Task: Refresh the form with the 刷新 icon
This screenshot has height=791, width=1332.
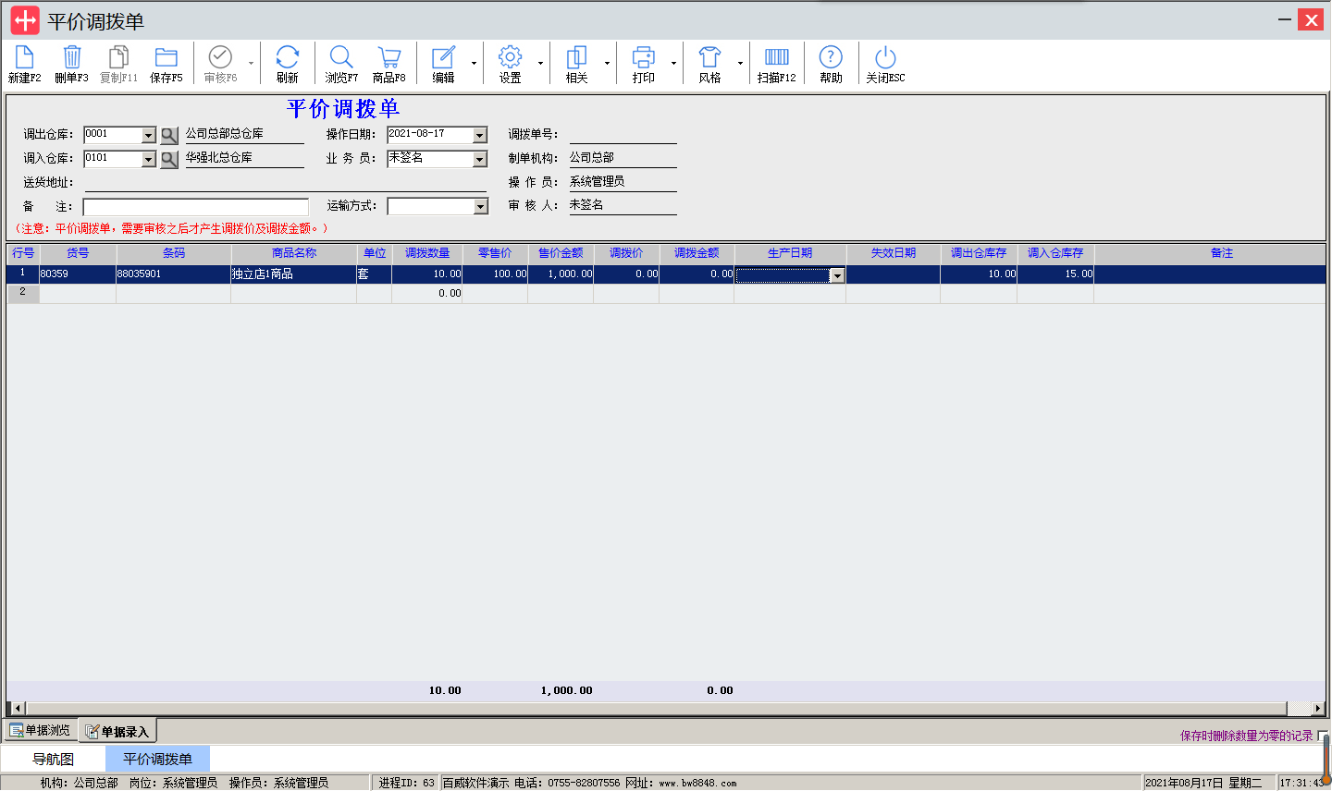Action: pos(288,64)
